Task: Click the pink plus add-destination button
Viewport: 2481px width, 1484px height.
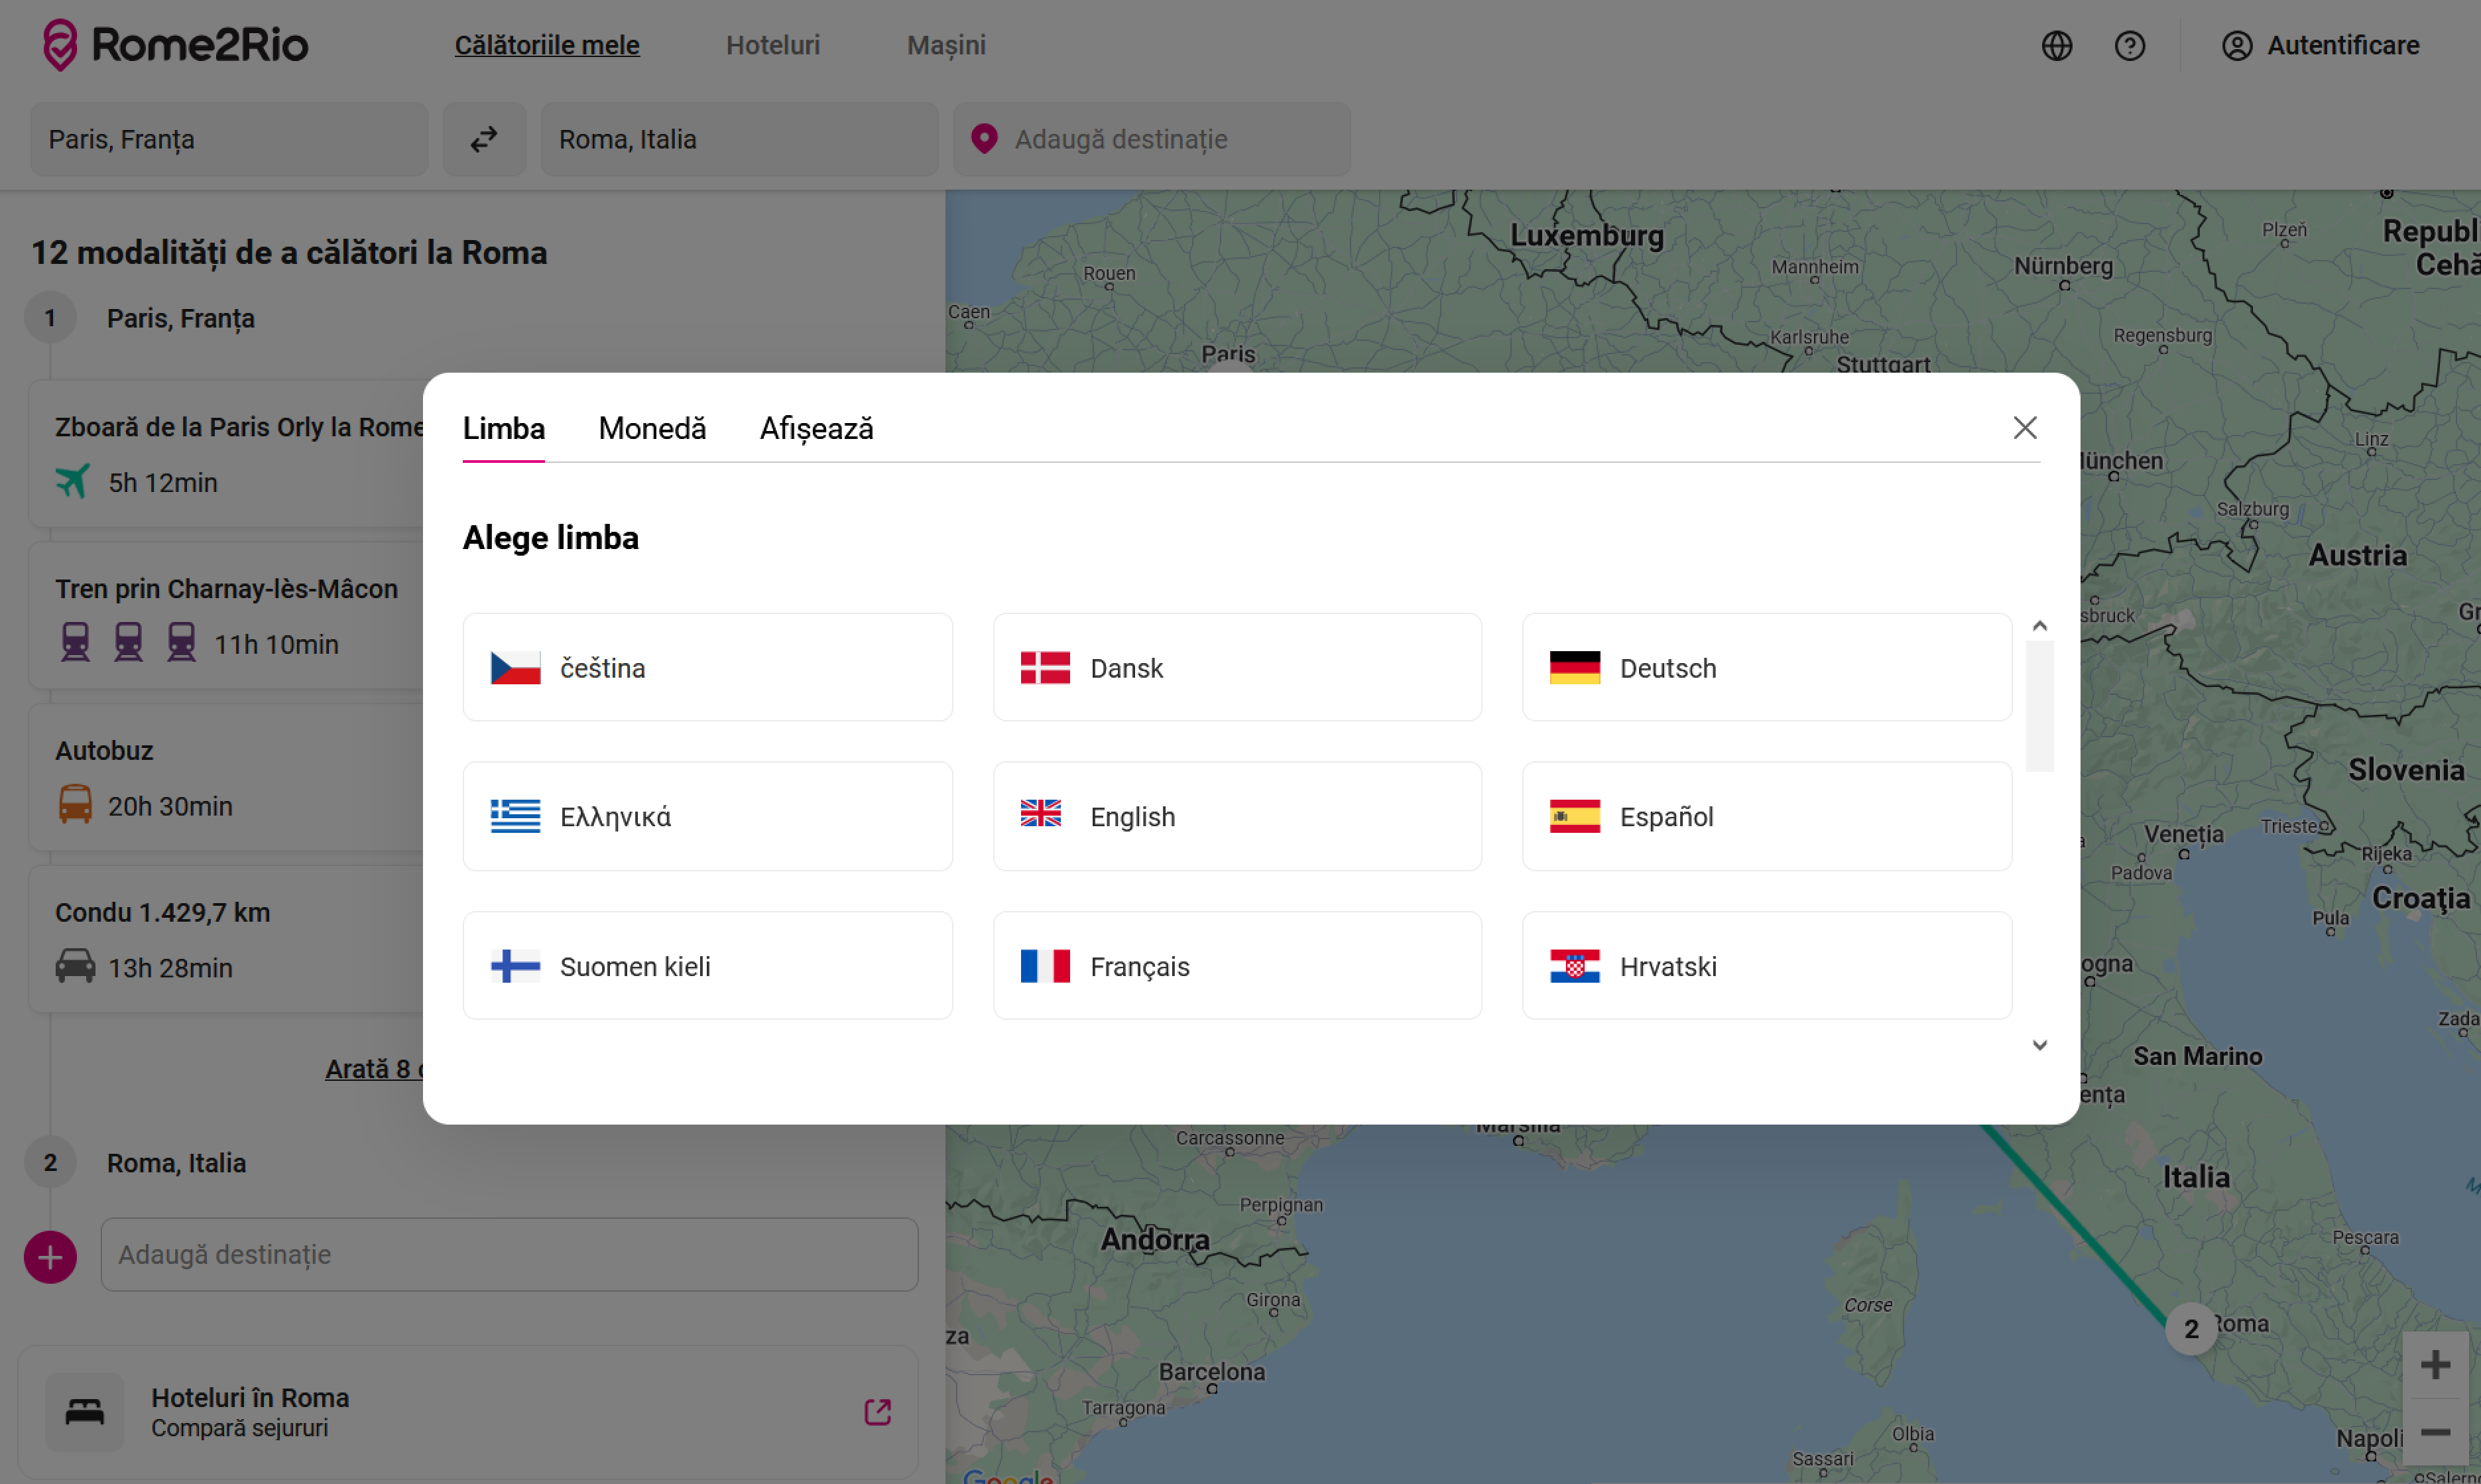Action: (50, 1257)
